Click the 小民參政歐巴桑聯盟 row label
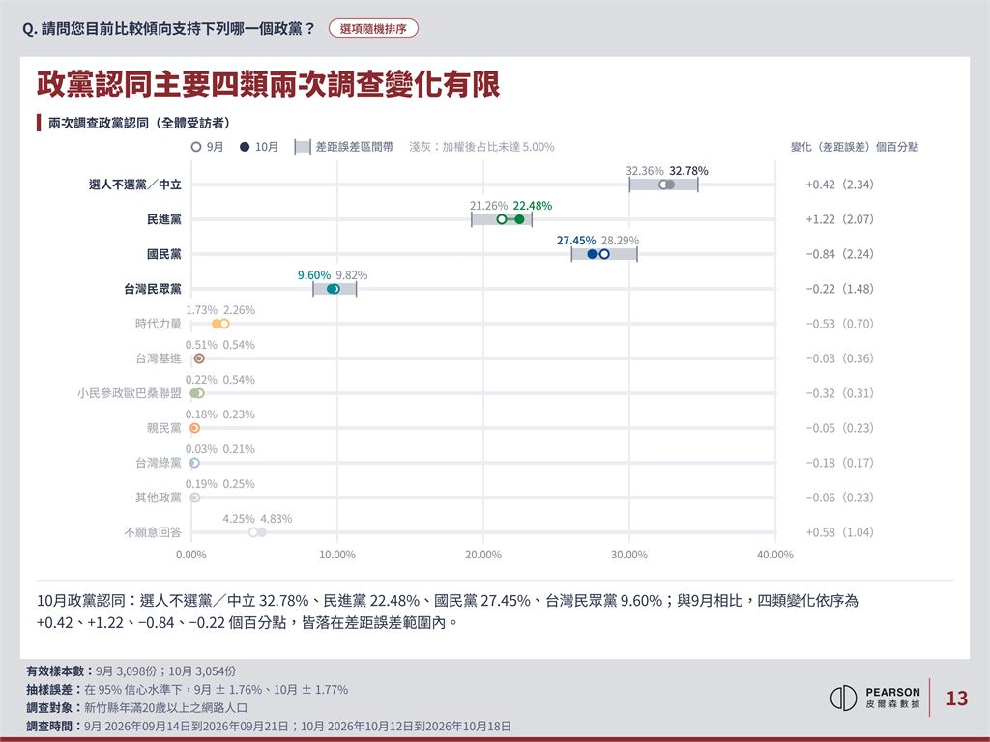The image size is (990, 742). (130, 393)
